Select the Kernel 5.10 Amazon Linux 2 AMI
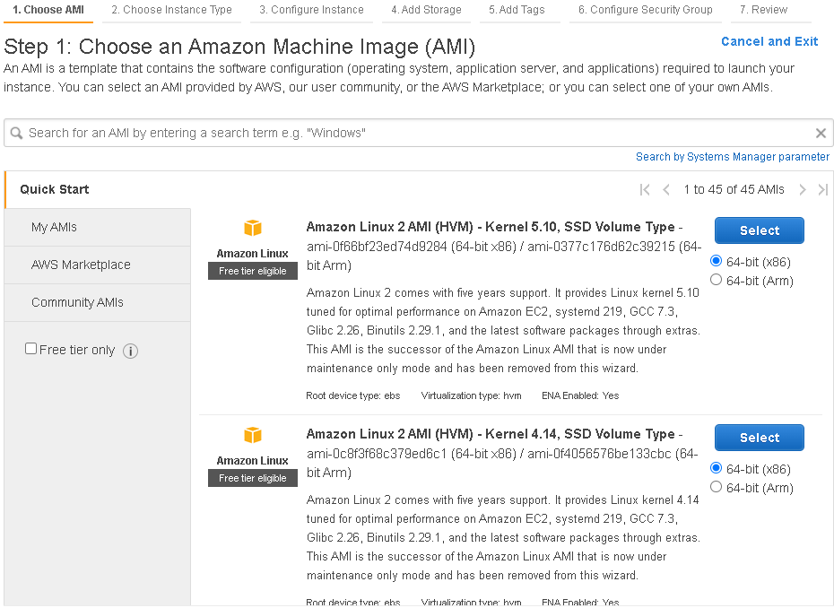This screenshot has width=834, height=608. 759,230
